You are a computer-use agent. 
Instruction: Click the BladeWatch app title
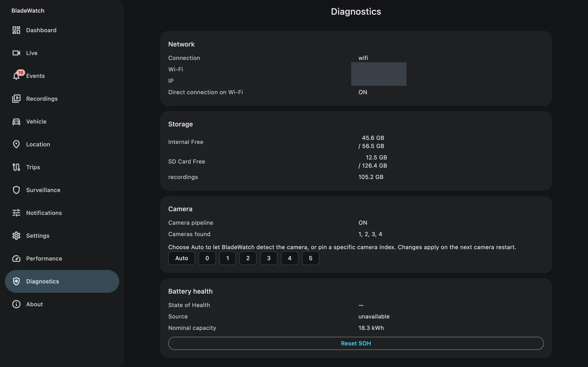[28, 11]
